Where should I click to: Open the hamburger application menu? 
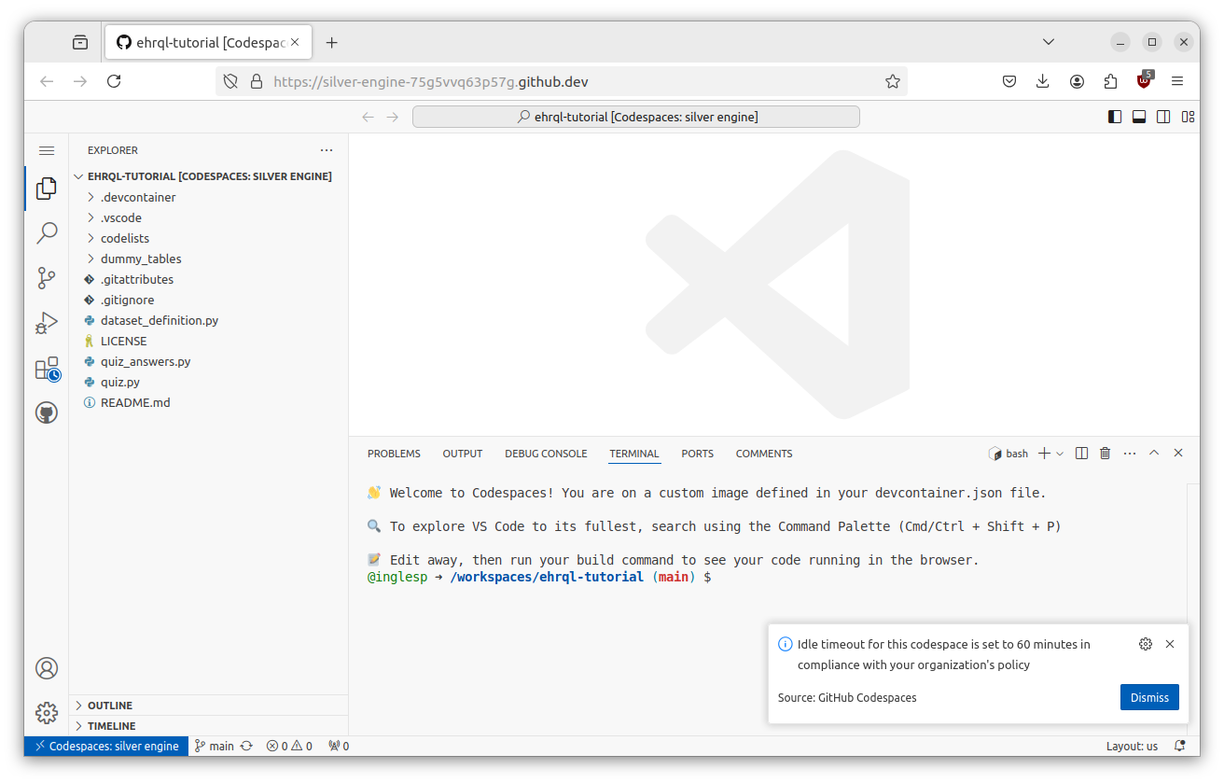(x=47, y=150)
